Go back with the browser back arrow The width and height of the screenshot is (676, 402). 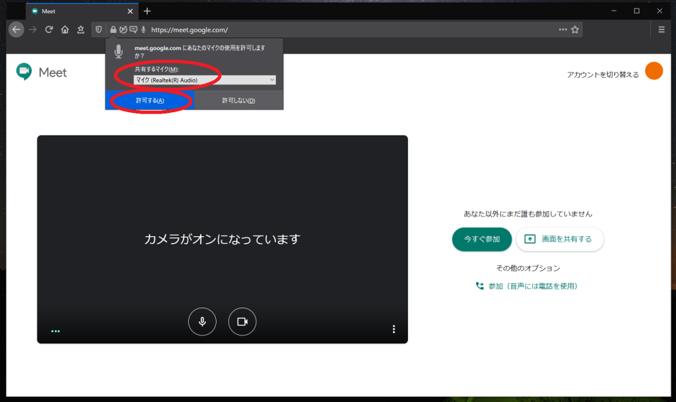[17, 30]
